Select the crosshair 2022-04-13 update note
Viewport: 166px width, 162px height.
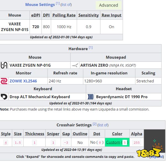click(x=72, y=150)
